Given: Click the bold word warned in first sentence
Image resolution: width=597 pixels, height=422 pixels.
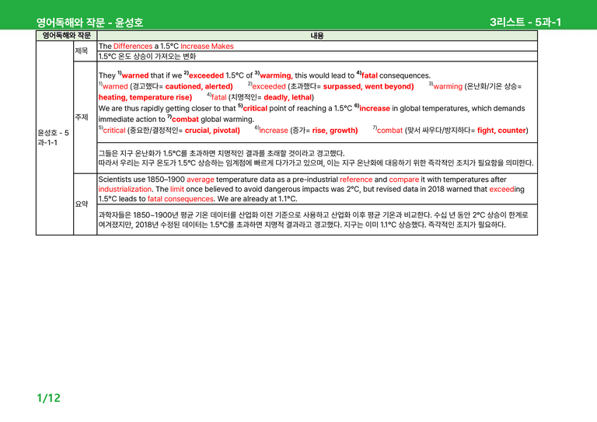Looking at the screenshot, I should pos(135,75).
